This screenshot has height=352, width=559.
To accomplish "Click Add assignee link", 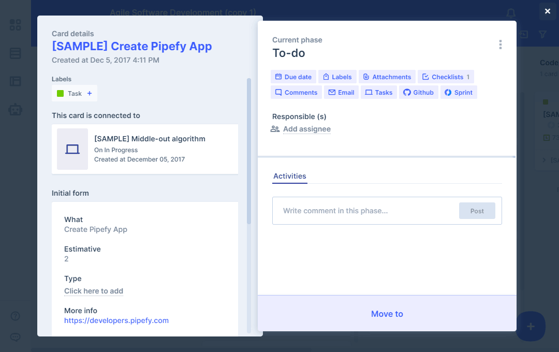I will point(306,129).
